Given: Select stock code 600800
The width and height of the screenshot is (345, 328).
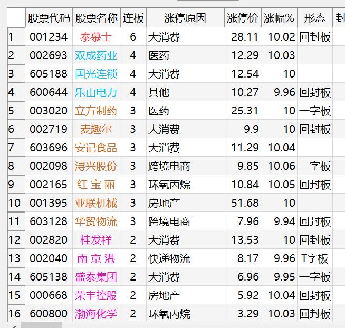Looking at the screenshot, I should (x=49, y=314).
